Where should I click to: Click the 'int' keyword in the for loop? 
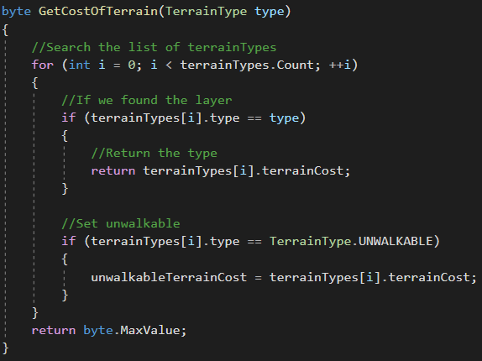tap(80, 65)
